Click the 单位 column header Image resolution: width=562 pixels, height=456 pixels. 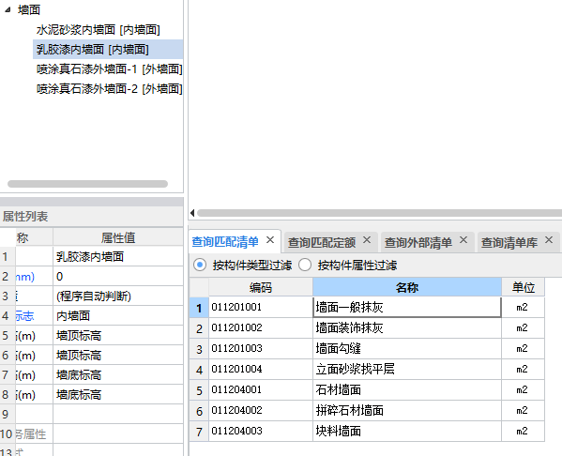[x=523, y=287]
